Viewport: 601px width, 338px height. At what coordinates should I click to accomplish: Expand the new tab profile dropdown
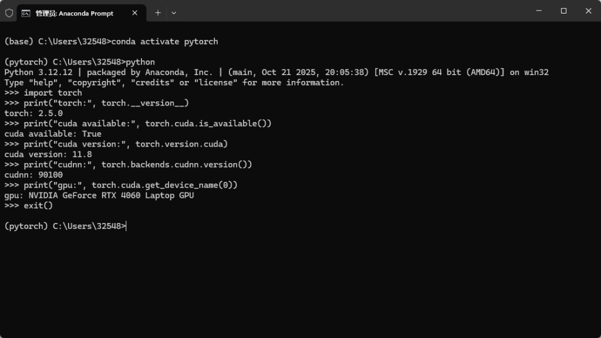pyautogui.click(x=174, y=12)
